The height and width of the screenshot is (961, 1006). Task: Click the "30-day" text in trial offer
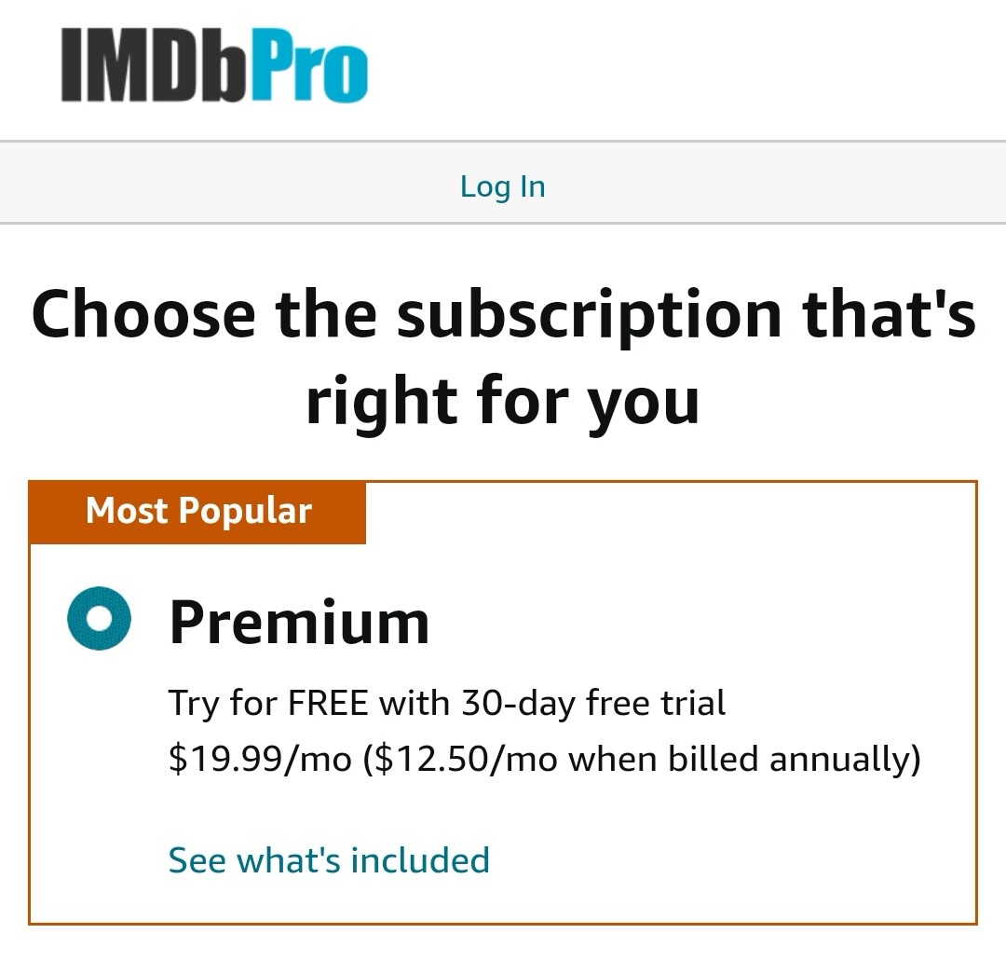pyautogui.click(x=518, y=702)
